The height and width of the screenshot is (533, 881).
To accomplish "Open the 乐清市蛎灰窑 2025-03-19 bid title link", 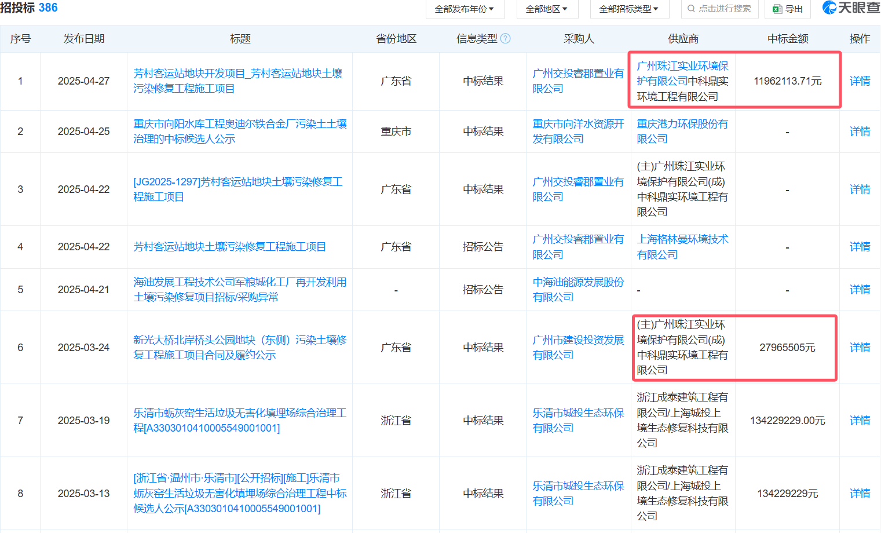I will (240, 421).
